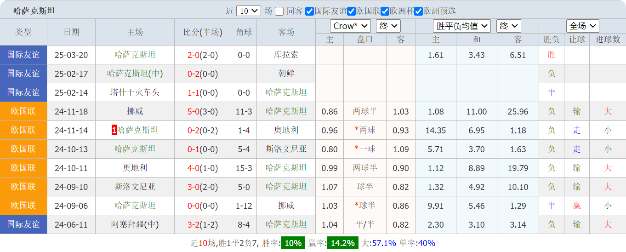Click the green 14.2% 赢率 badge
This screenshot has width=626, height=252.
(342, 243)
